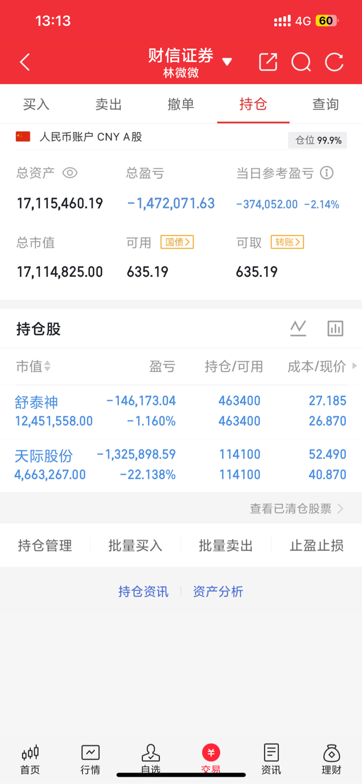The image size is (362, 784).
Task: Open the 转账 tag next to 可取
Action: 287,242
